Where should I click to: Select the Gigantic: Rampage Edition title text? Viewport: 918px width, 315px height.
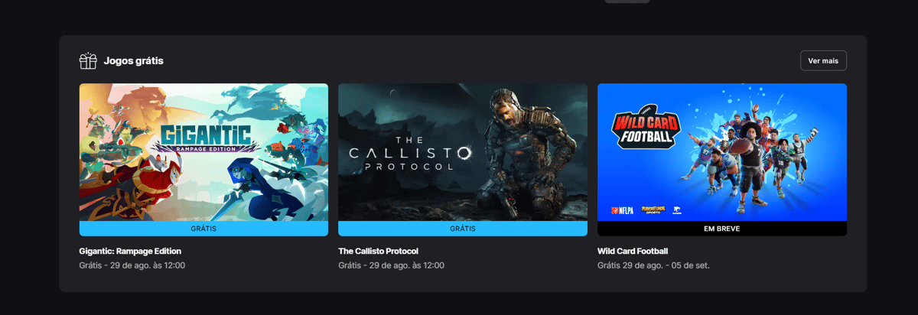pyautogui.click(x=130, y=251)
